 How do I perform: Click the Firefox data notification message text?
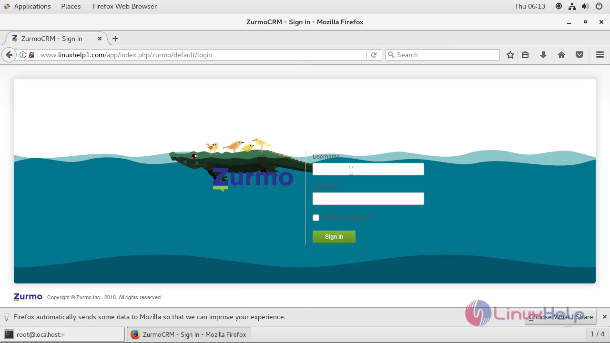pyautogui.click(x=149, y=317)
